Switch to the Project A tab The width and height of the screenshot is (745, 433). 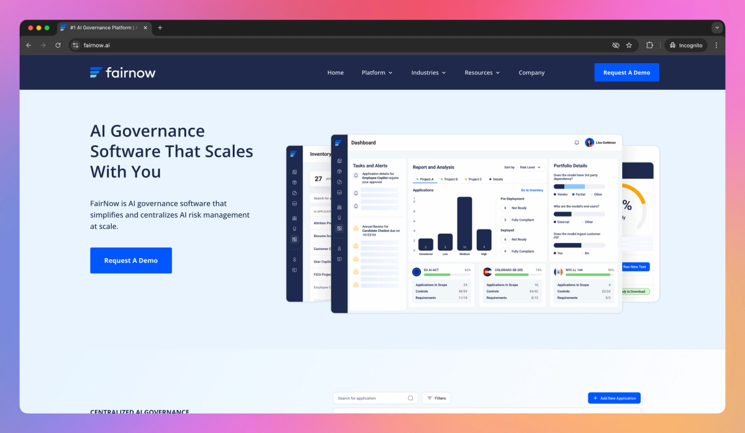(x=425, y=179)
